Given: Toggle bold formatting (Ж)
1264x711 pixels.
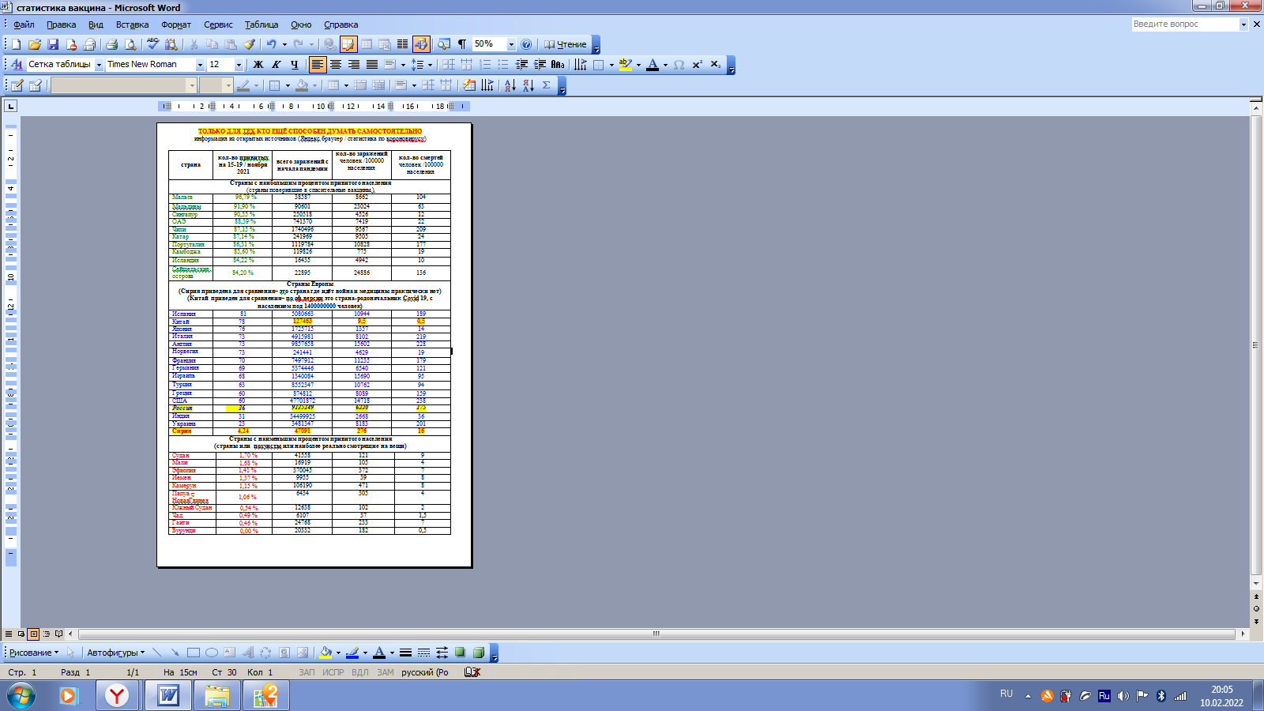Looking at the screenshot, I should 258,65.
